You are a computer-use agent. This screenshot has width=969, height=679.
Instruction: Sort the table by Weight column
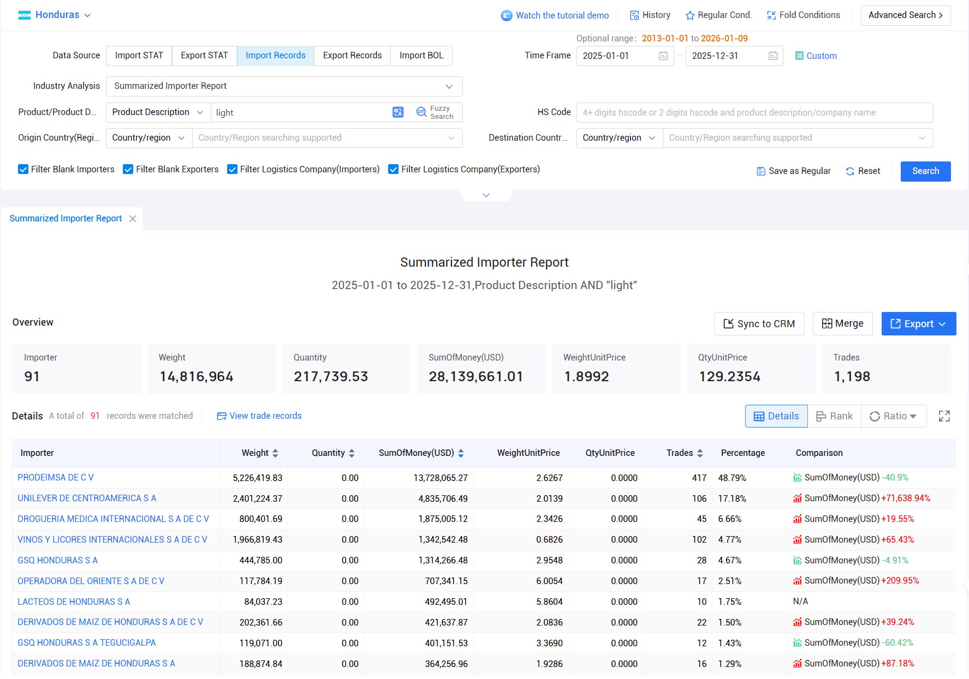275,453
